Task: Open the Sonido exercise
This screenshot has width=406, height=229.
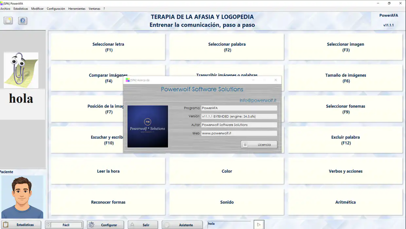Action: click(x=227, y=202)
